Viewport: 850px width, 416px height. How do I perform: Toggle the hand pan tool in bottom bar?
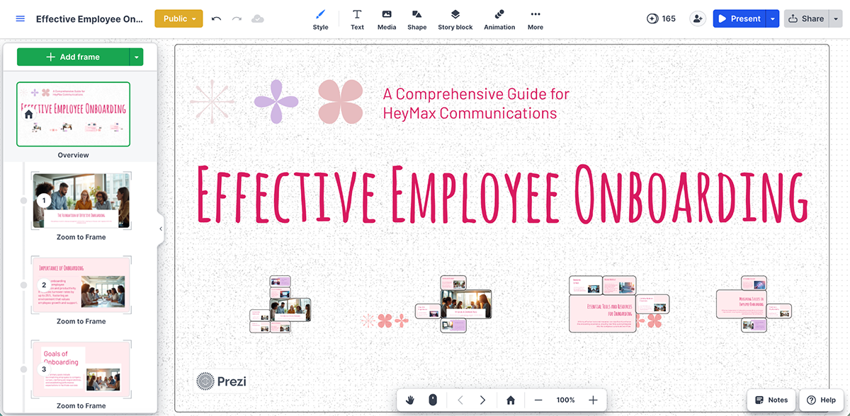(x=409, y=400)
